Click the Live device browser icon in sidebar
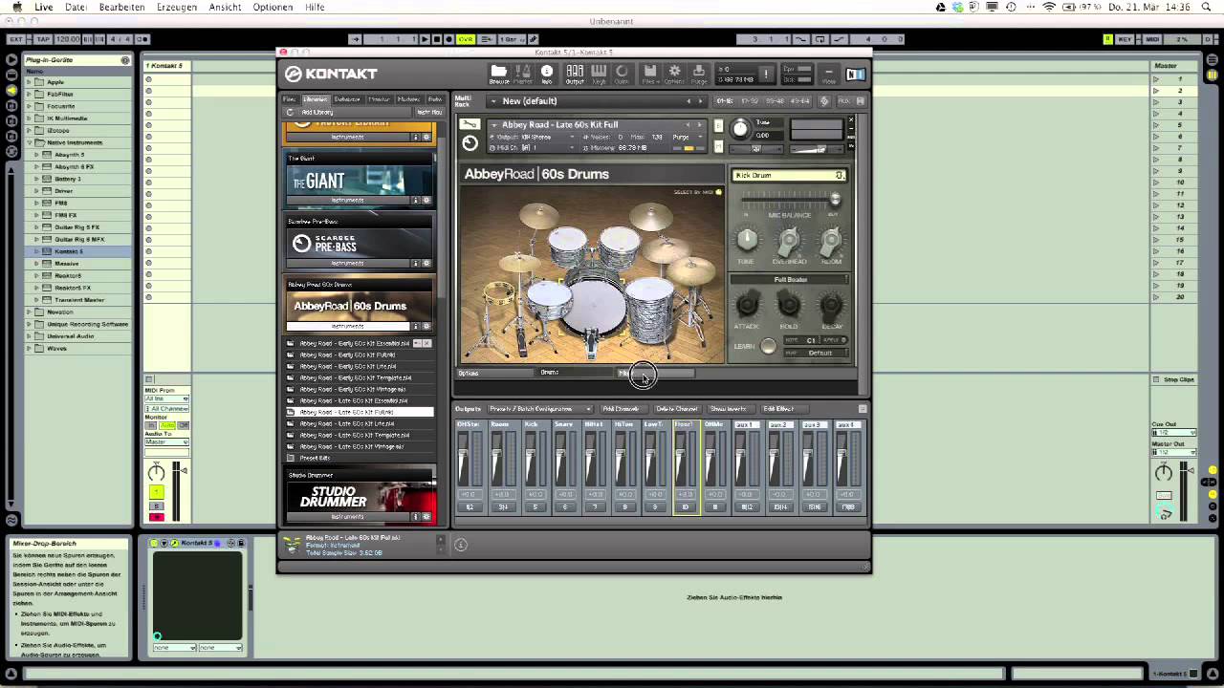Image resolution: width=1224 pixels, height=688 pixels. pos(11,59)
